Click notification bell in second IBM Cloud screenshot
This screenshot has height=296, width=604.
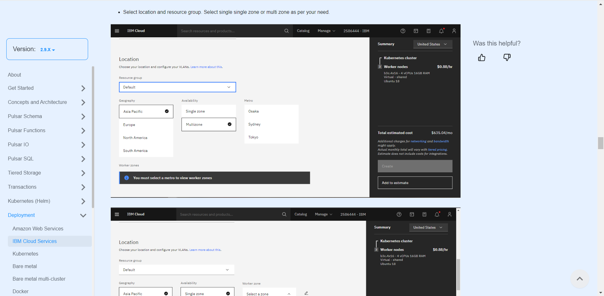point(437,214)
